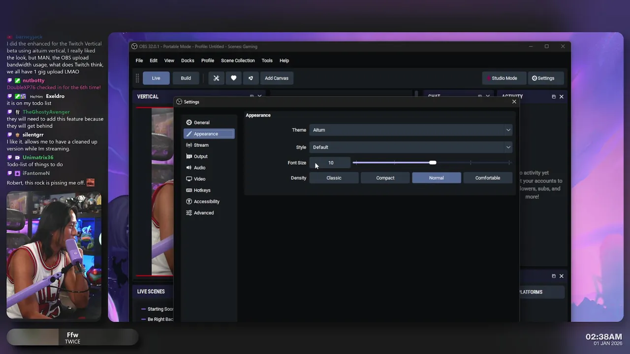
Task: Click Unimatrix36 username in chat
Action: (x=38, y=157)
